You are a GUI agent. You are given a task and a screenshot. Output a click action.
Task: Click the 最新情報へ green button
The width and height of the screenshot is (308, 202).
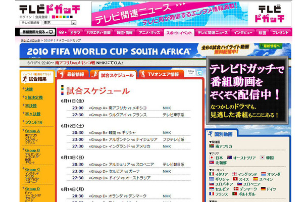pos(271,46)
